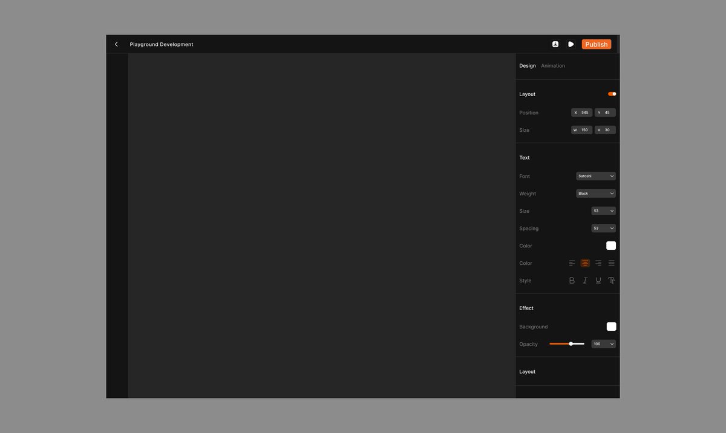Switch to the Design tab
The image size is (726, 433).
click(528, 66)
